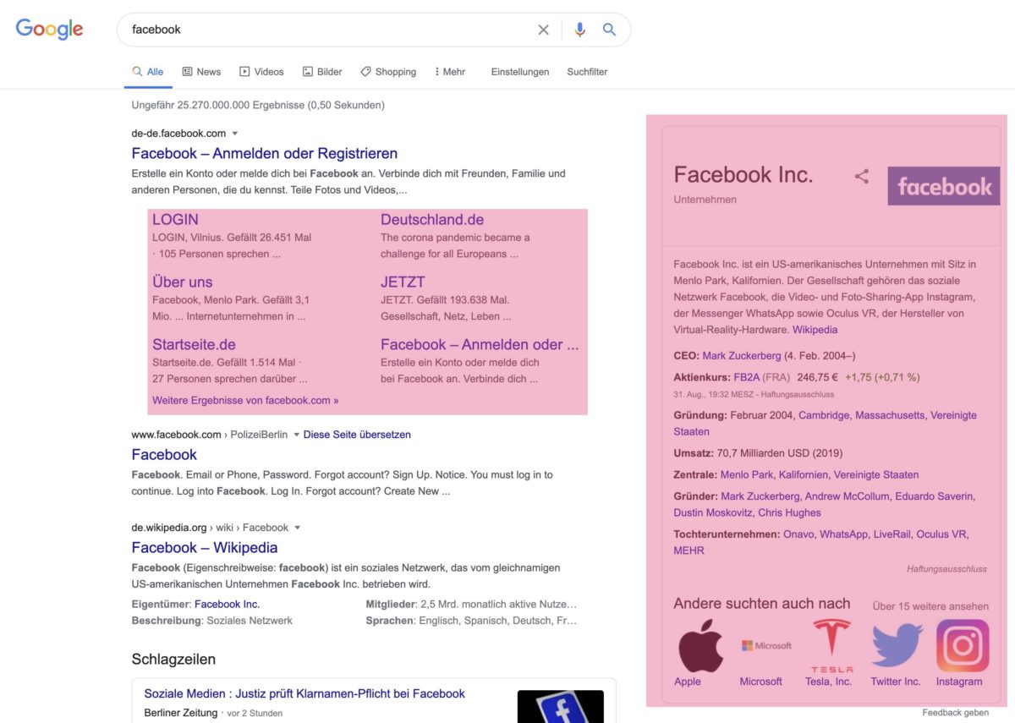
Task: Click 'Feedback geben' below knowledge panel
Action: pyautogui.click(x=955, y=713)
